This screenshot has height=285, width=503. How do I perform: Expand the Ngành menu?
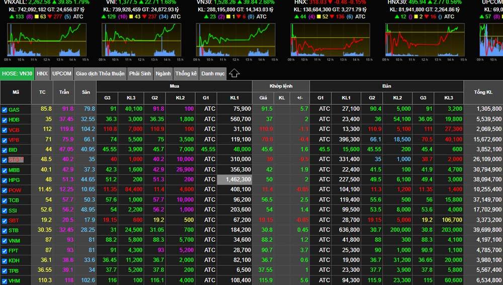(163, 74)
